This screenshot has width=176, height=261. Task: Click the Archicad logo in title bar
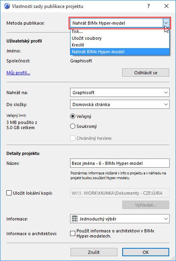7,6
